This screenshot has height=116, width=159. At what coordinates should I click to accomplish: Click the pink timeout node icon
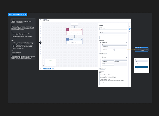click(x=68, y=30)
